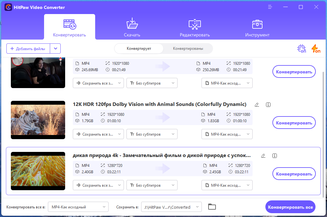Toggle the lightning fast conversion mode
The height and width of the screenshot is (217, 327).
(x=316, y=49)
